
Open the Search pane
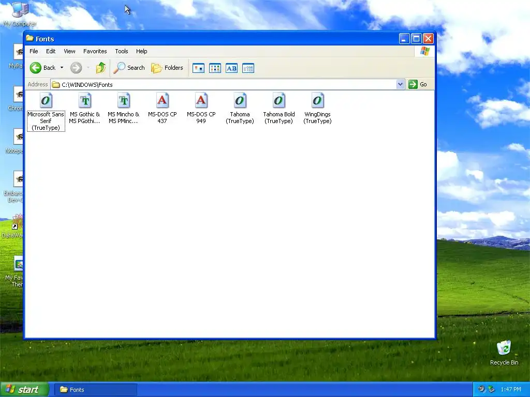[x=129, y=68]
